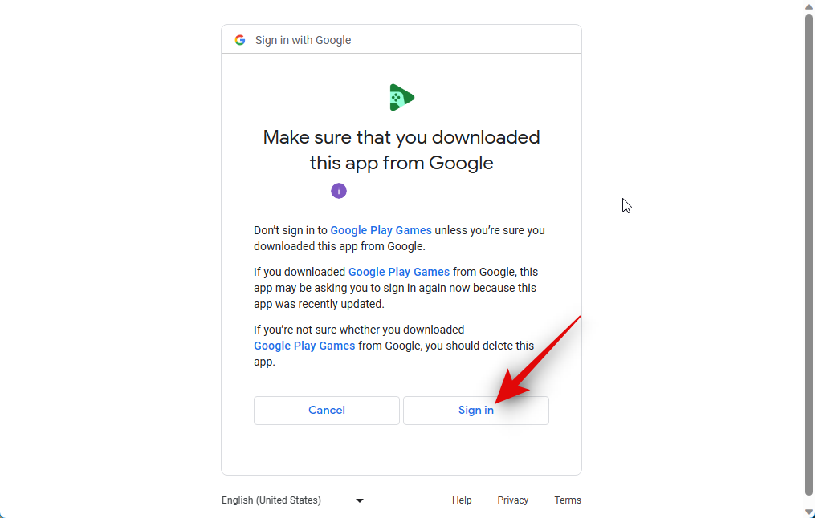Image resolution: width=815 pixels, height=518 pixels.
Task: Open the Terms link in footer
Action: click(568, 500)
